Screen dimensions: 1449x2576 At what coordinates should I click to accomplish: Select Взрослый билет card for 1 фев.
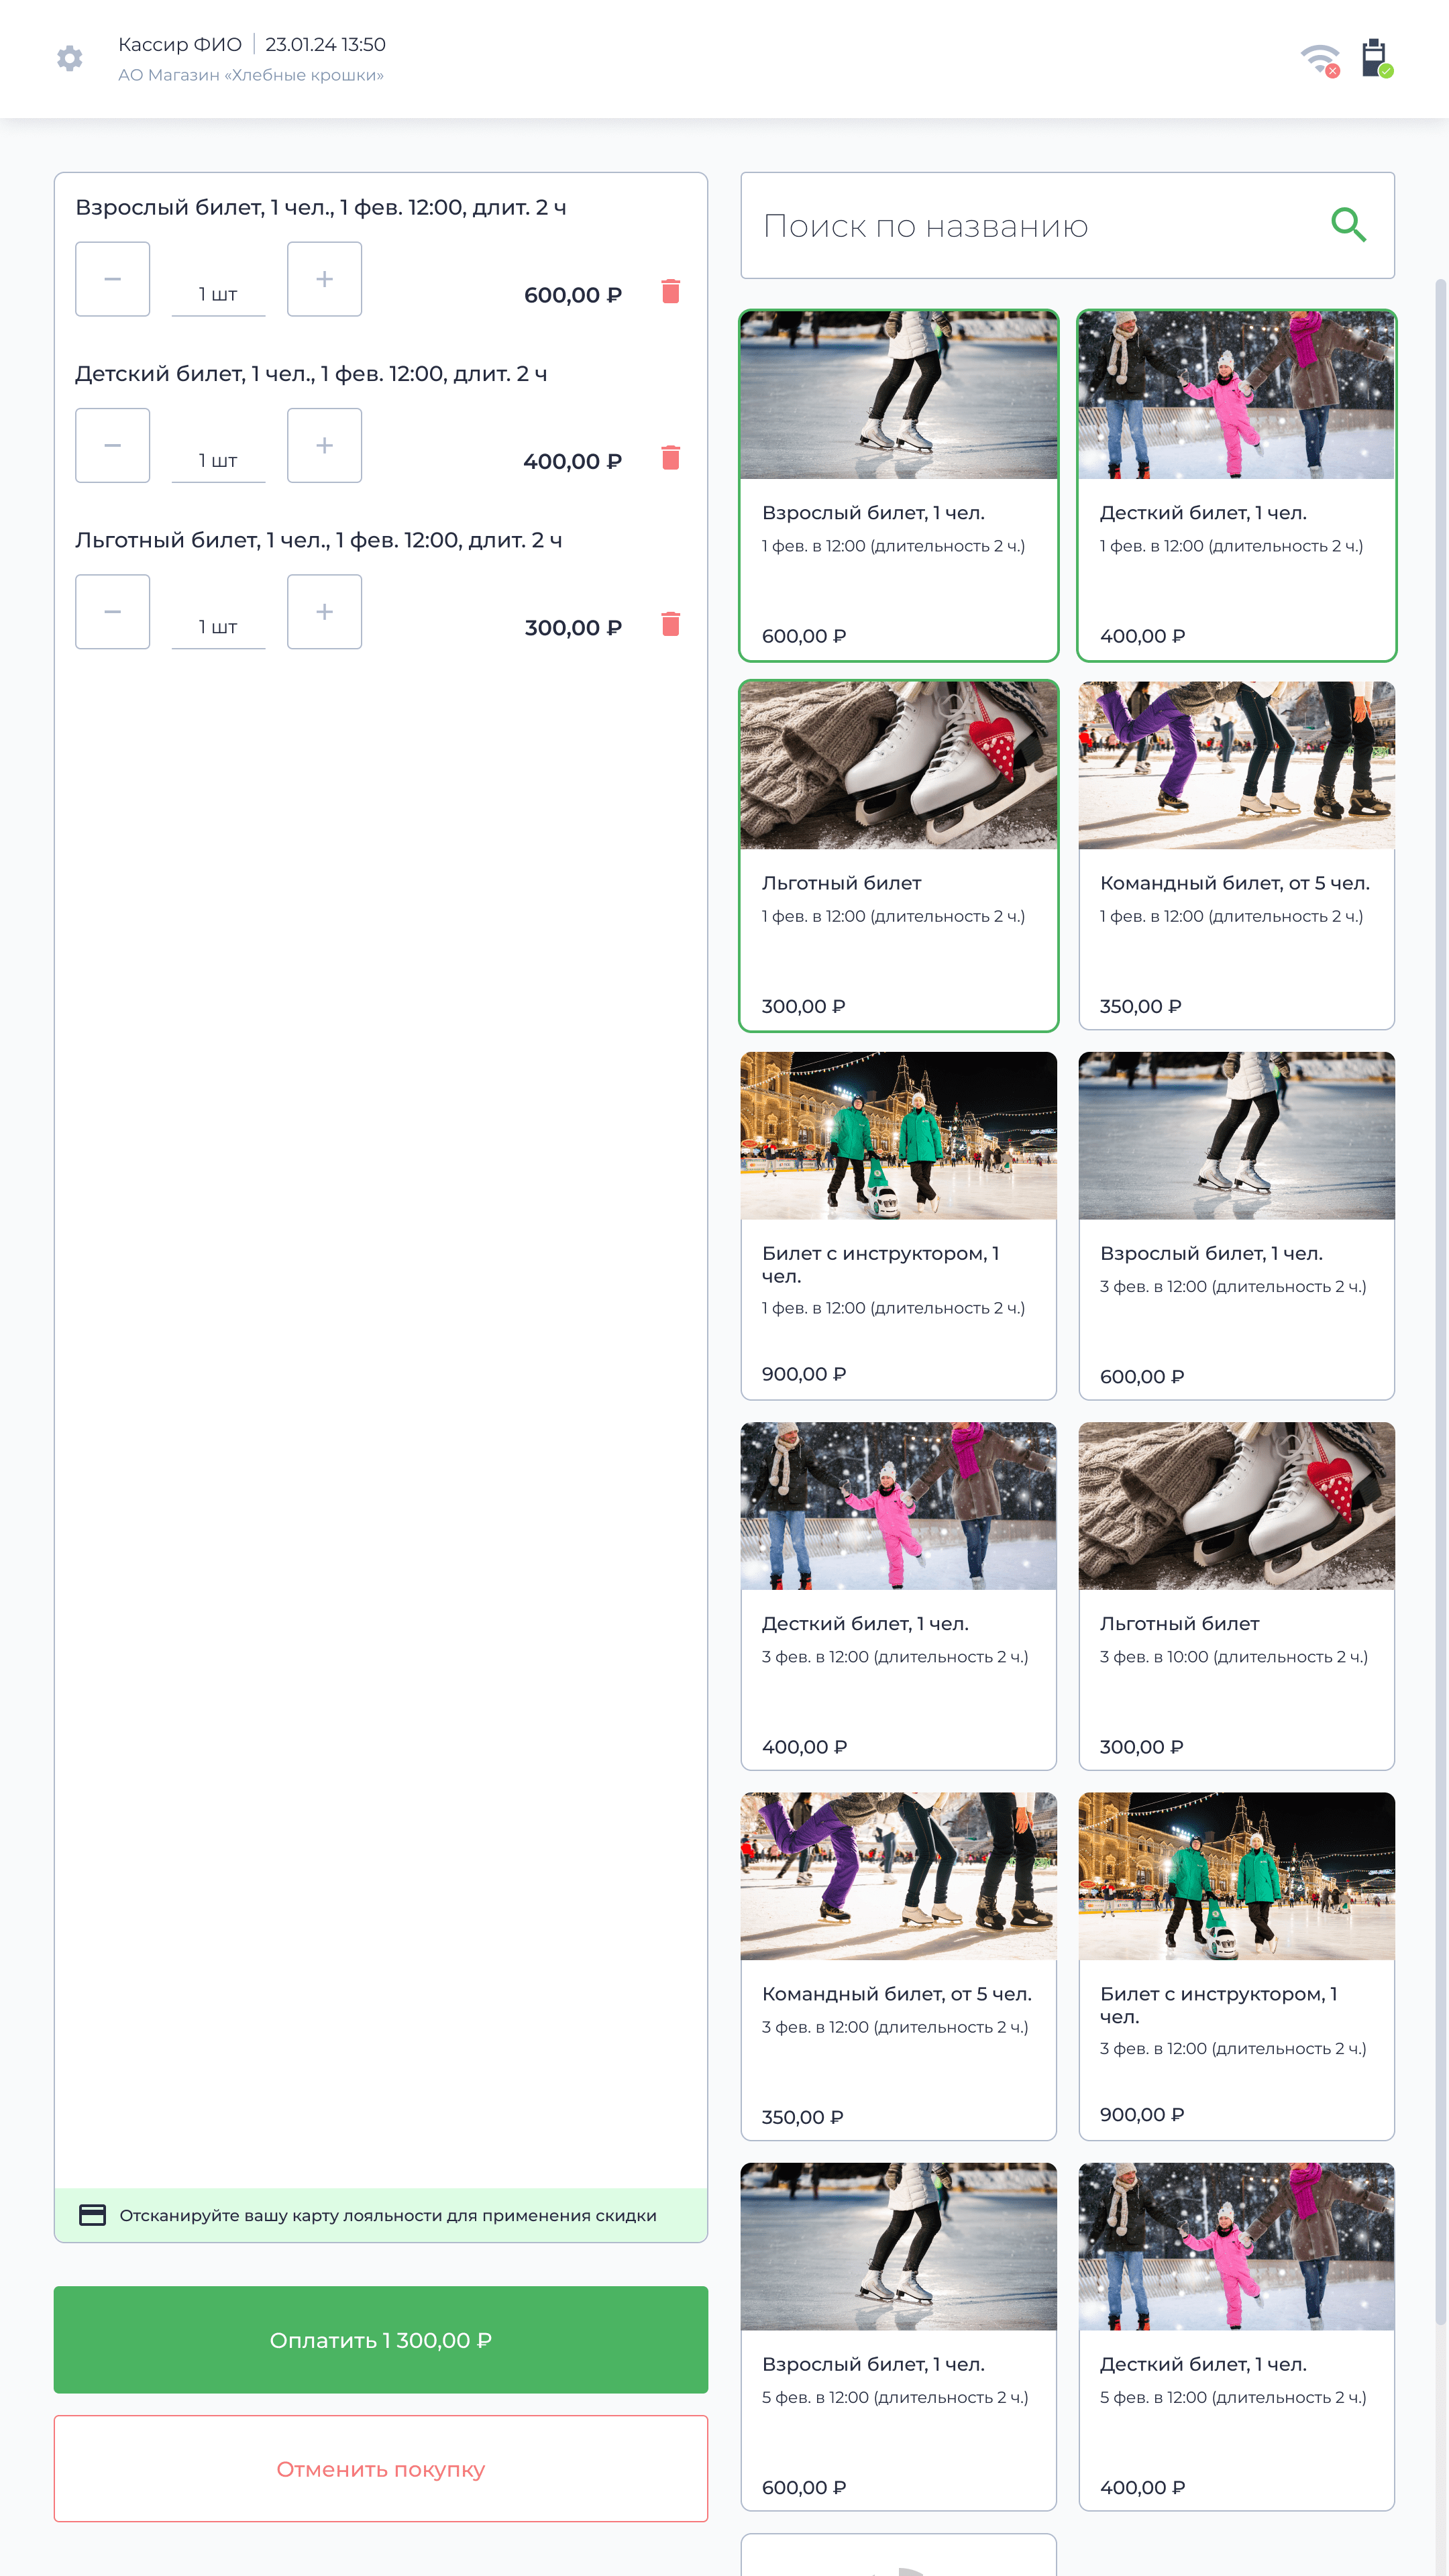898,486
